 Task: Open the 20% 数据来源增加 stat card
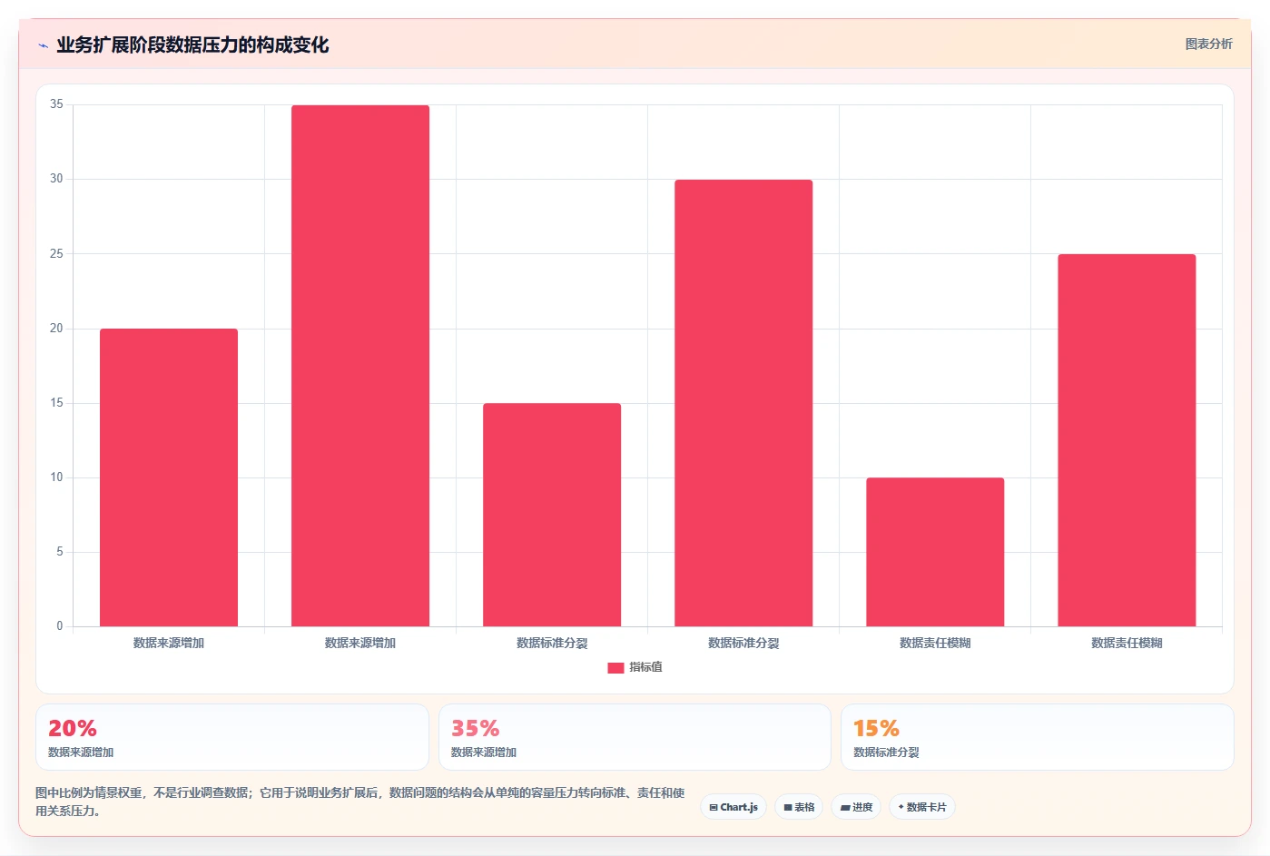(232, 737)
